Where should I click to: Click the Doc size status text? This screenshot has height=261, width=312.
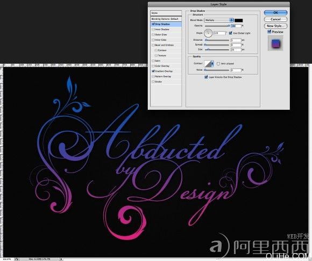[x=40, y=259]
